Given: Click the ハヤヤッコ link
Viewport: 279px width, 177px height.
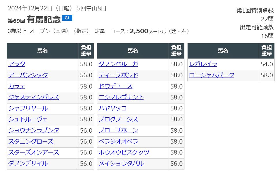Looking at the screenshot, I should pyautogui.click(x=113, y=108).
